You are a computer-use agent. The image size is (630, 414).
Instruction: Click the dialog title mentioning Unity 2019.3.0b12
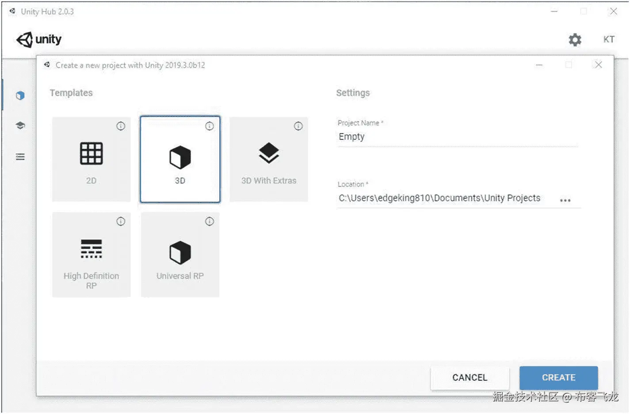tap(130, 65)
